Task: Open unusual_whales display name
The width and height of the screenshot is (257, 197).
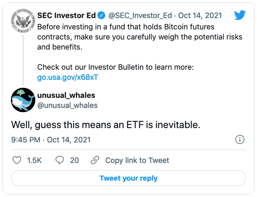Action: pos(66,95)
